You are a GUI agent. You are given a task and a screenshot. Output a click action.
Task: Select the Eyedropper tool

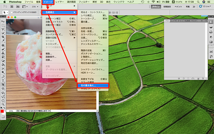coord(3,41)
